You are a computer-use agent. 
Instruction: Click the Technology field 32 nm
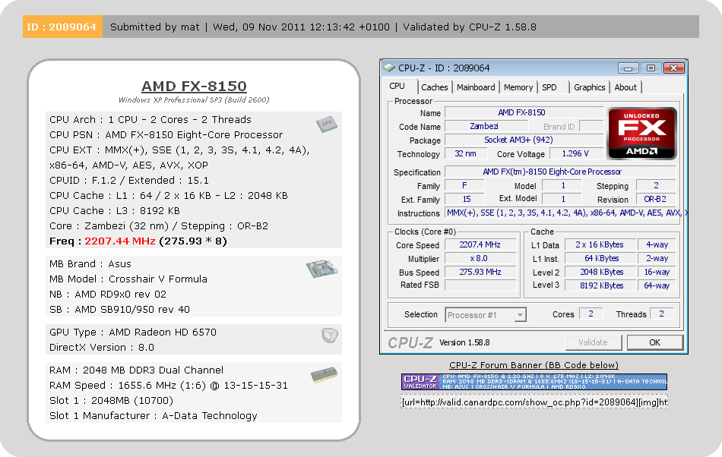[465, 153]
